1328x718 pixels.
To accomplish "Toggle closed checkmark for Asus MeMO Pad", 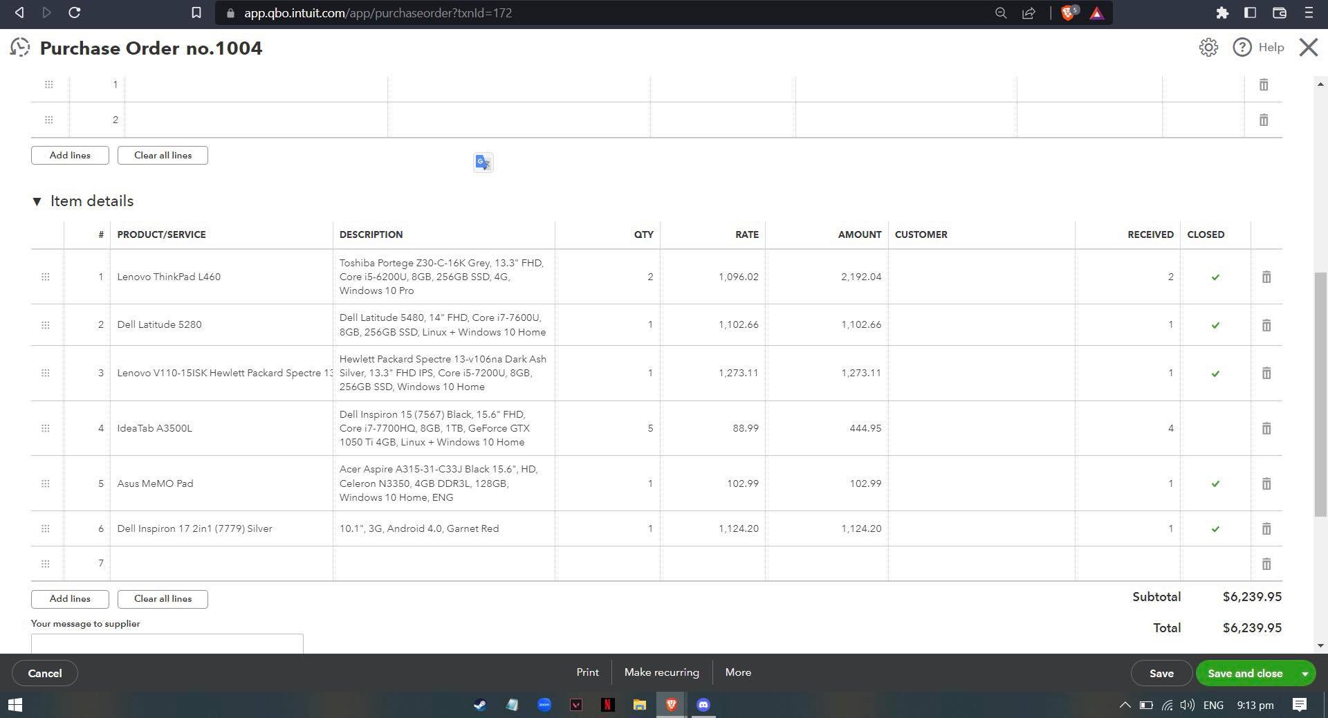I will click(1215, 484).
